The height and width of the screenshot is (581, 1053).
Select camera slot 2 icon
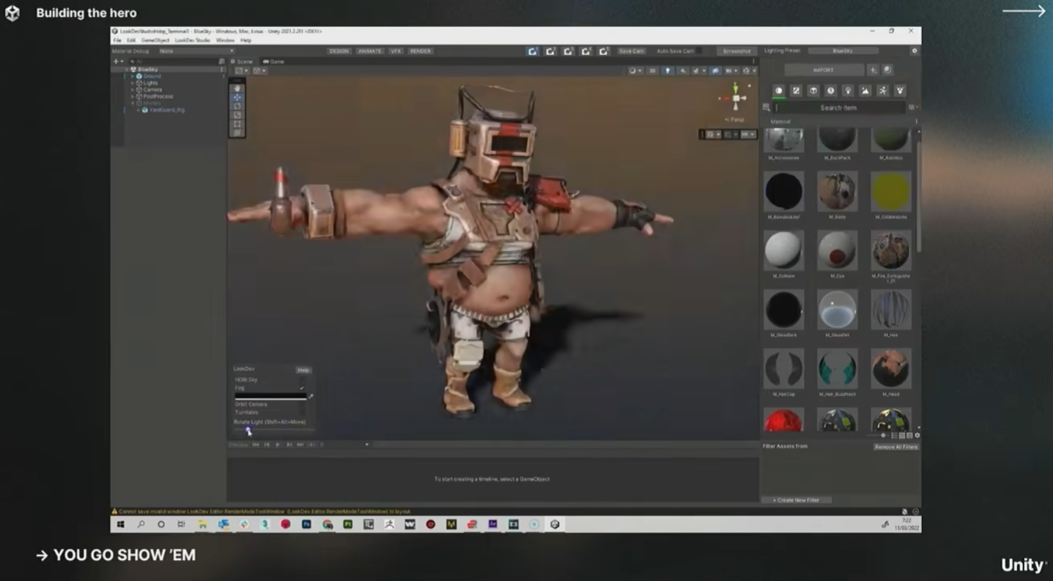tap(551, 51)
